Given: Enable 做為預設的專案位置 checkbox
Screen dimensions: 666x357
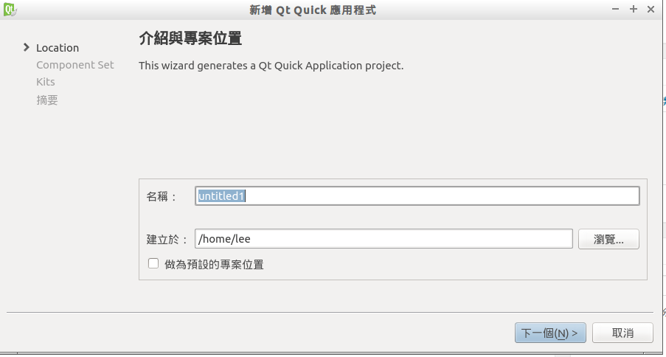Looking at the screenshot, I should [x=153, y=263].
